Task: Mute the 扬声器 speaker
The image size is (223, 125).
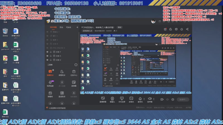Action: point(150,100)
